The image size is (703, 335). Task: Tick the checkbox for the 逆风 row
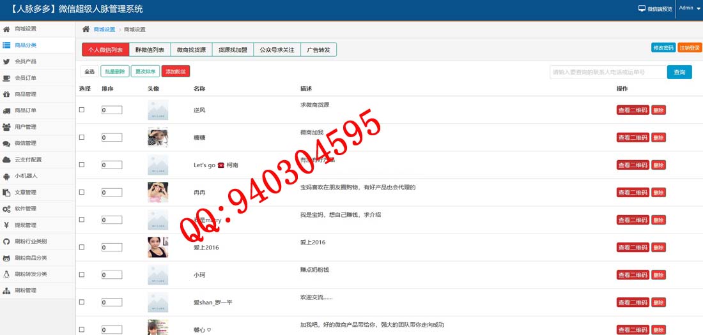click(x=82, y=110)
